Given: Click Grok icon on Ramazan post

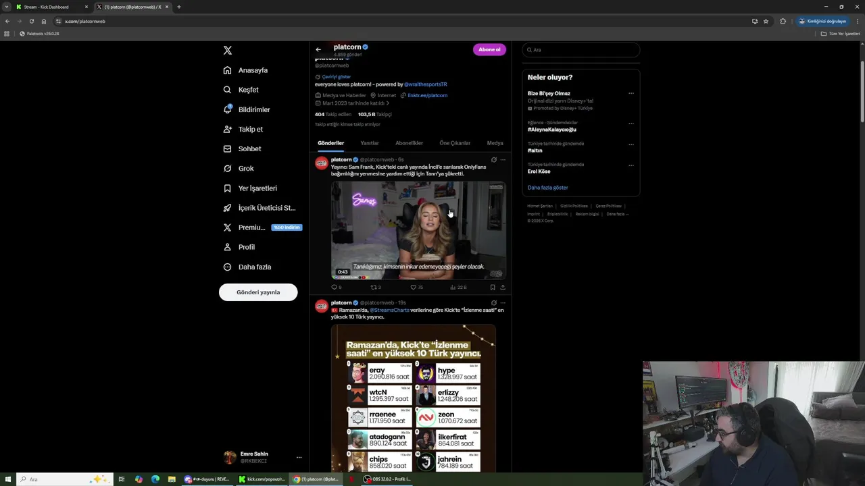Looking at the screenshot, I should point(494,303).
